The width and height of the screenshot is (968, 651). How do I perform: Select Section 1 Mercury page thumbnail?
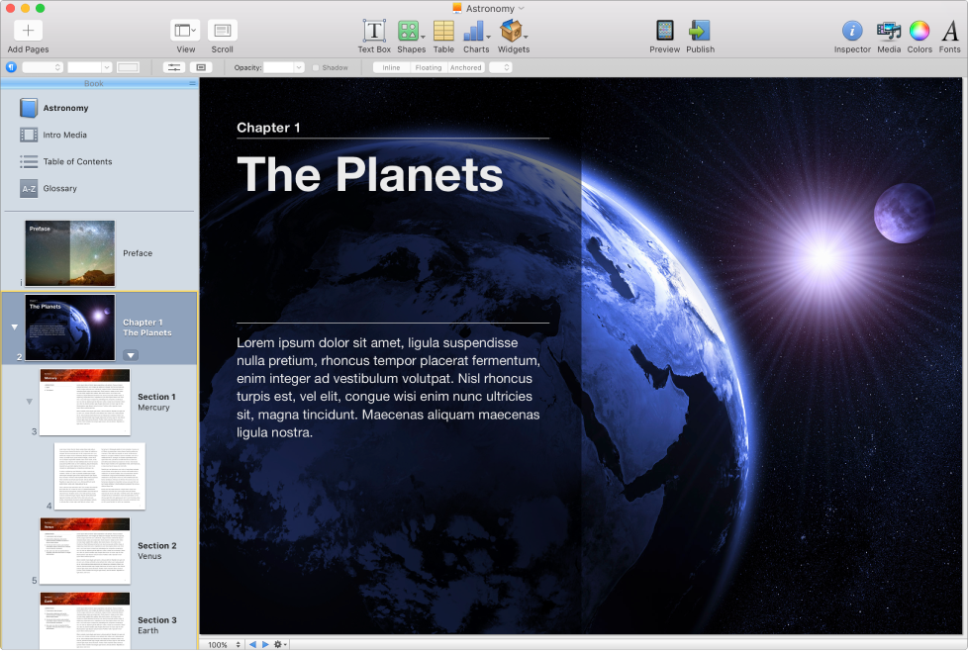[85, 402]
